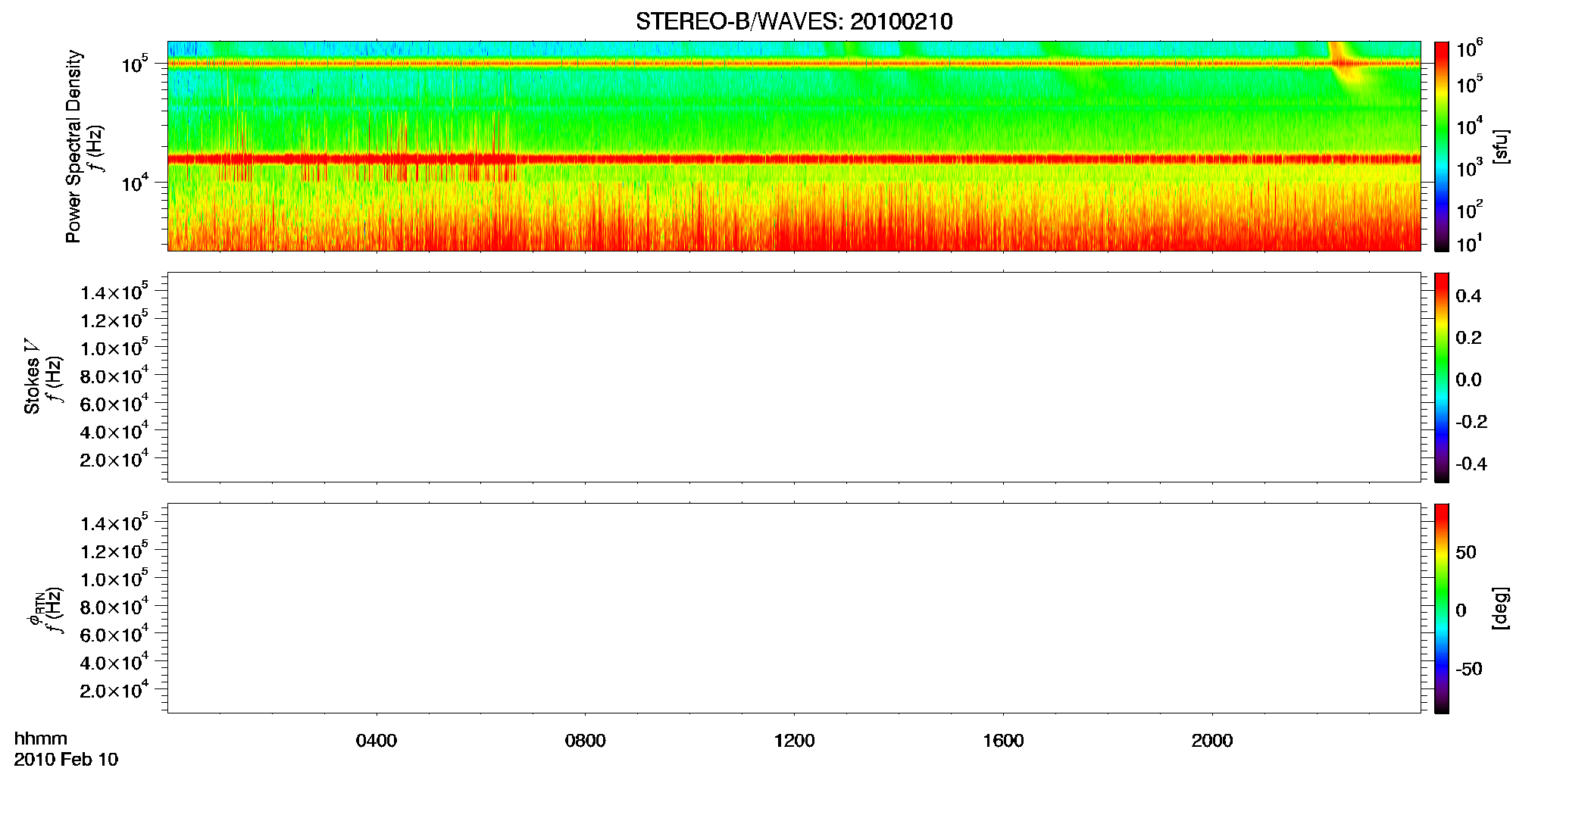Click the 1200 time axis label

tap(794, 741)
